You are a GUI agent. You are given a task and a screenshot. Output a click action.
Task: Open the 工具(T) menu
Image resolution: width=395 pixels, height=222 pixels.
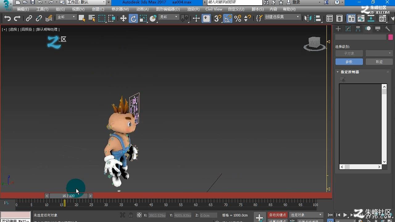pyautogui.click(x=42, y=9)
